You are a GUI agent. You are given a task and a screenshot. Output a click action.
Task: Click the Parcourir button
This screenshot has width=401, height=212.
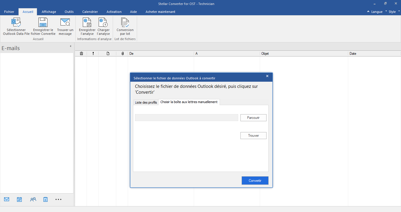(253, 118)
